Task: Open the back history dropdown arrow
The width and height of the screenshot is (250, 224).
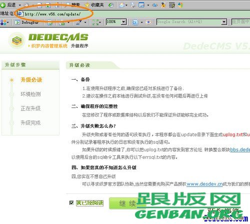Action: [20, 5]
